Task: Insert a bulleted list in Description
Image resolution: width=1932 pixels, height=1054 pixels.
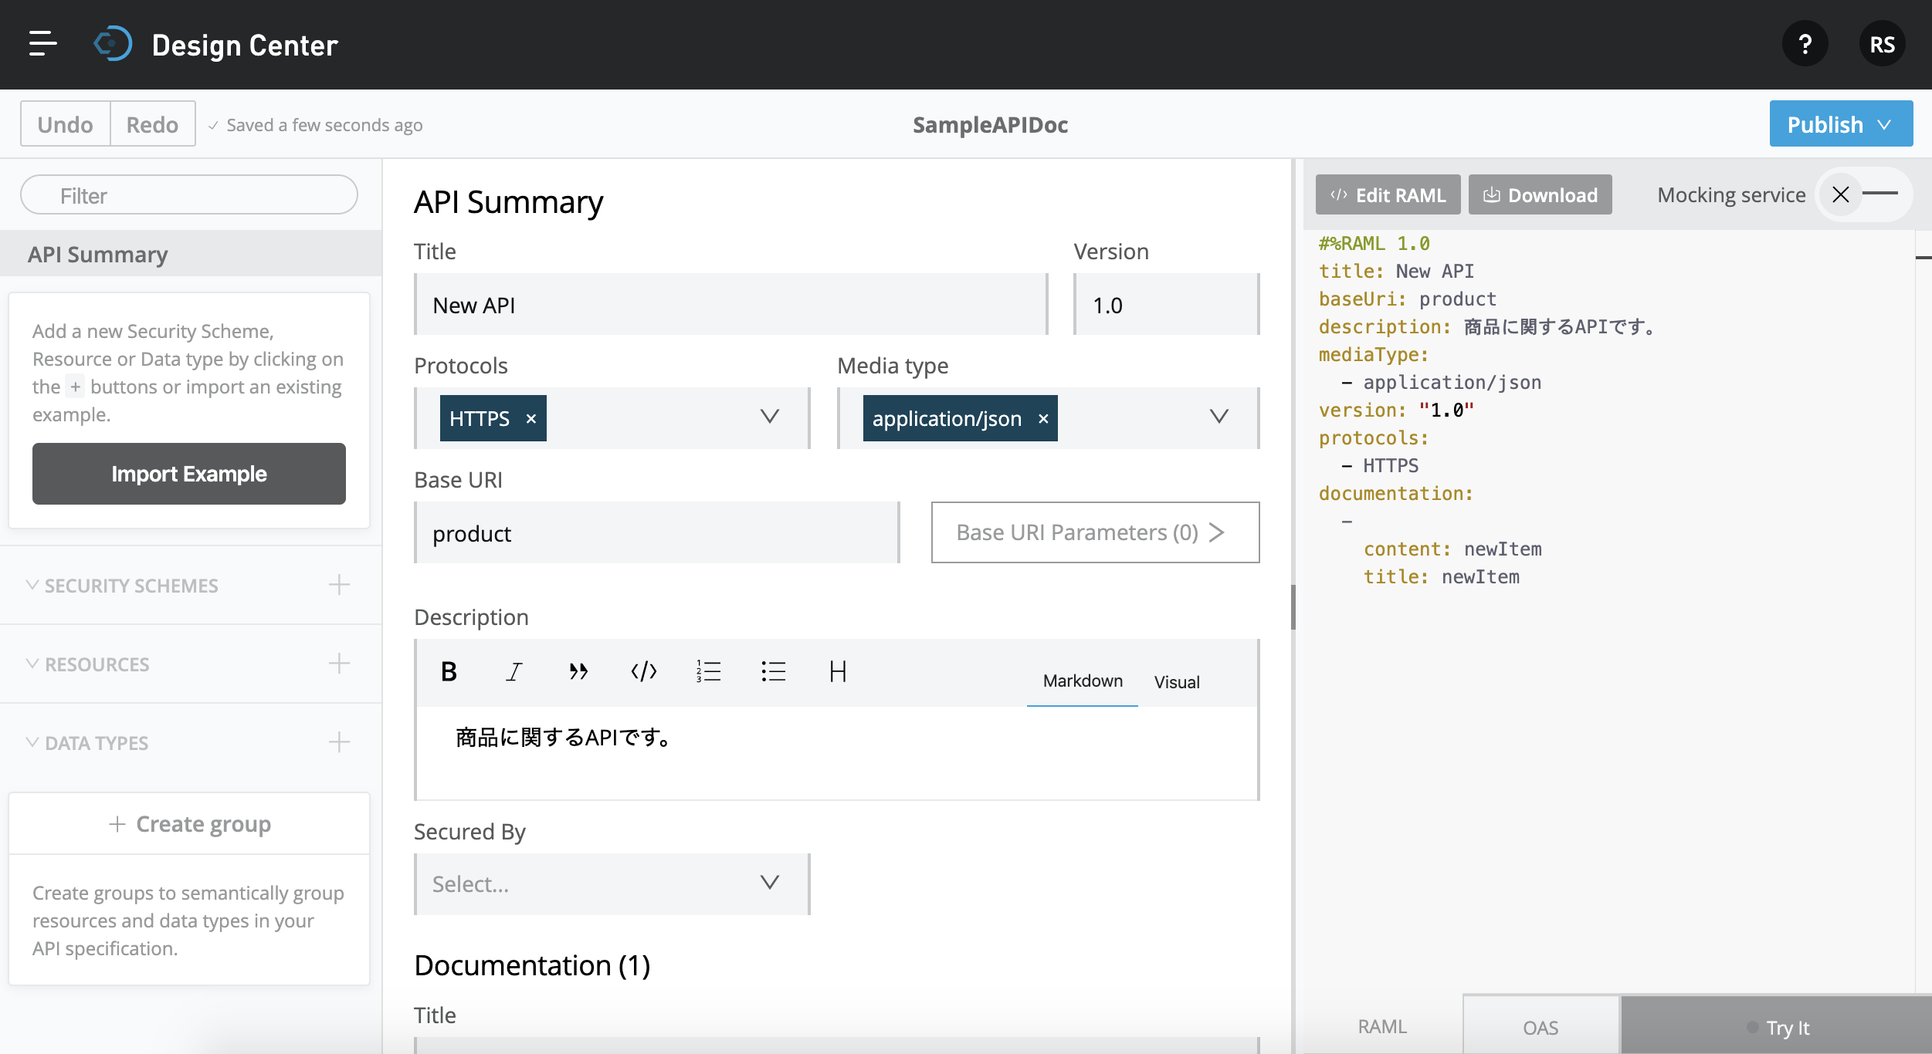Action: pos(773,671)
